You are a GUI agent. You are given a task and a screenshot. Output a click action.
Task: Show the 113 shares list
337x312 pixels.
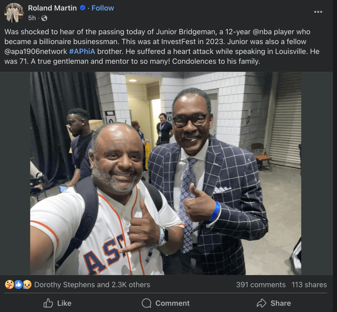309,285
